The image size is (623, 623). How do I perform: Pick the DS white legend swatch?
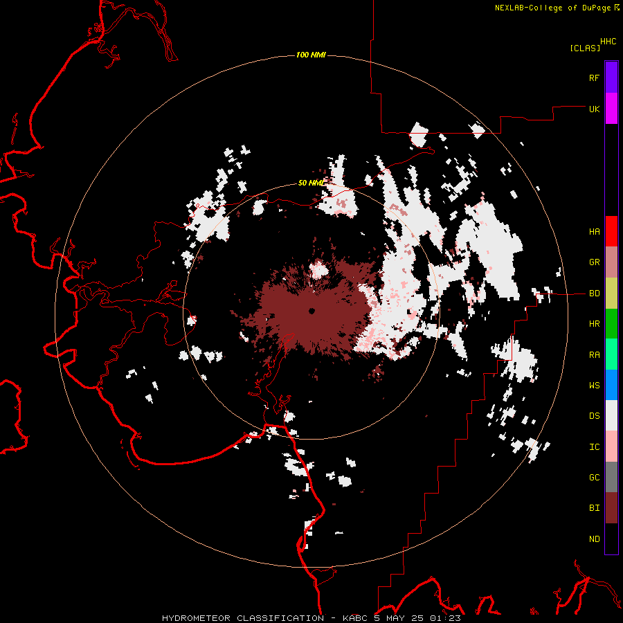click(611, 415)
